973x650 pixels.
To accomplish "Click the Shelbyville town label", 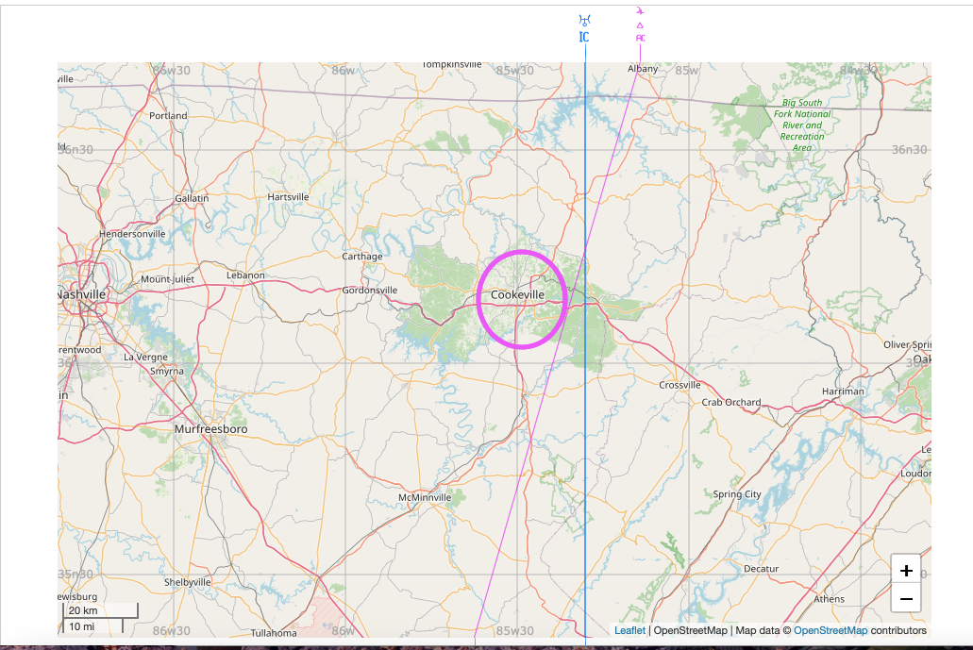I will [x=188, y=582].
